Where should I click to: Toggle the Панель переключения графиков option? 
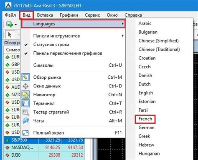73,53
